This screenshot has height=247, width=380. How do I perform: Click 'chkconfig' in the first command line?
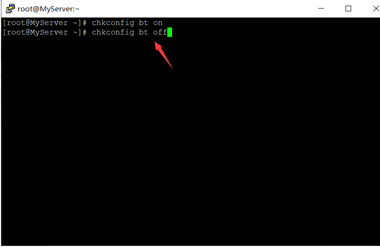pyautogui.click(x=113, y=23)
